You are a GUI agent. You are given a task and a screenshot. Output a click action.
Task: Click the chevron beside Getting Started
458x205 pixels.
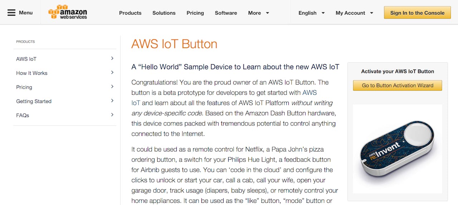(x=112, y=101)
